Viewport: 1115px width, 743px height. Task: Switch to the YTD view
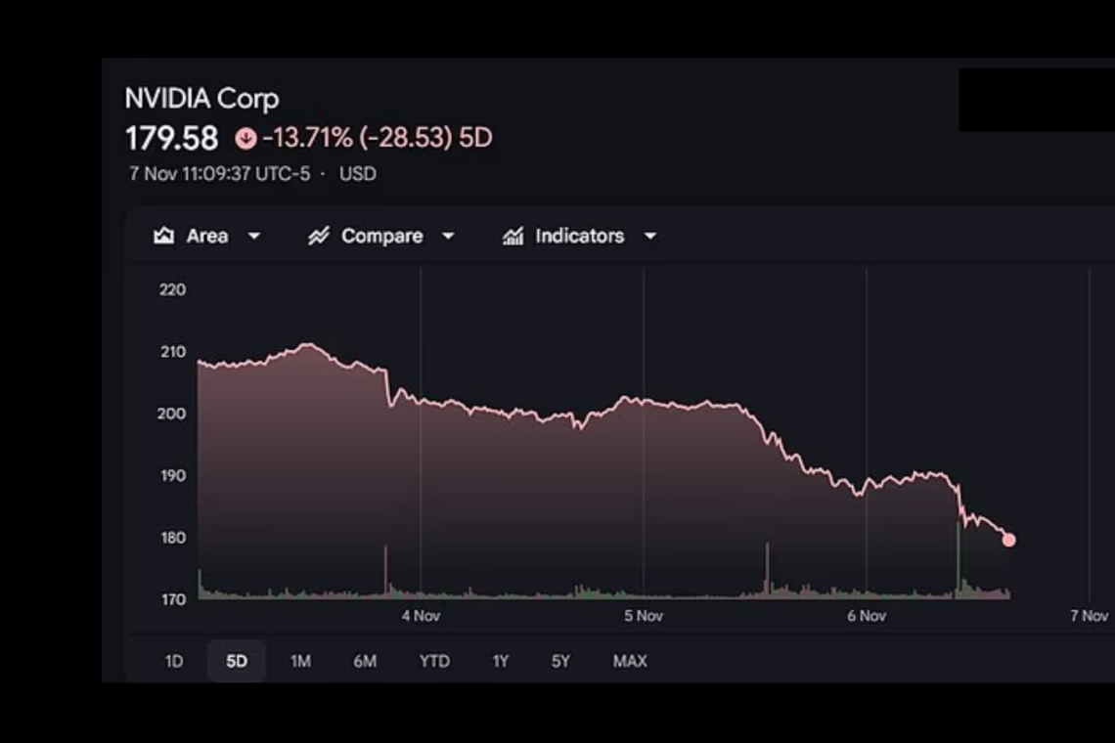434,661
